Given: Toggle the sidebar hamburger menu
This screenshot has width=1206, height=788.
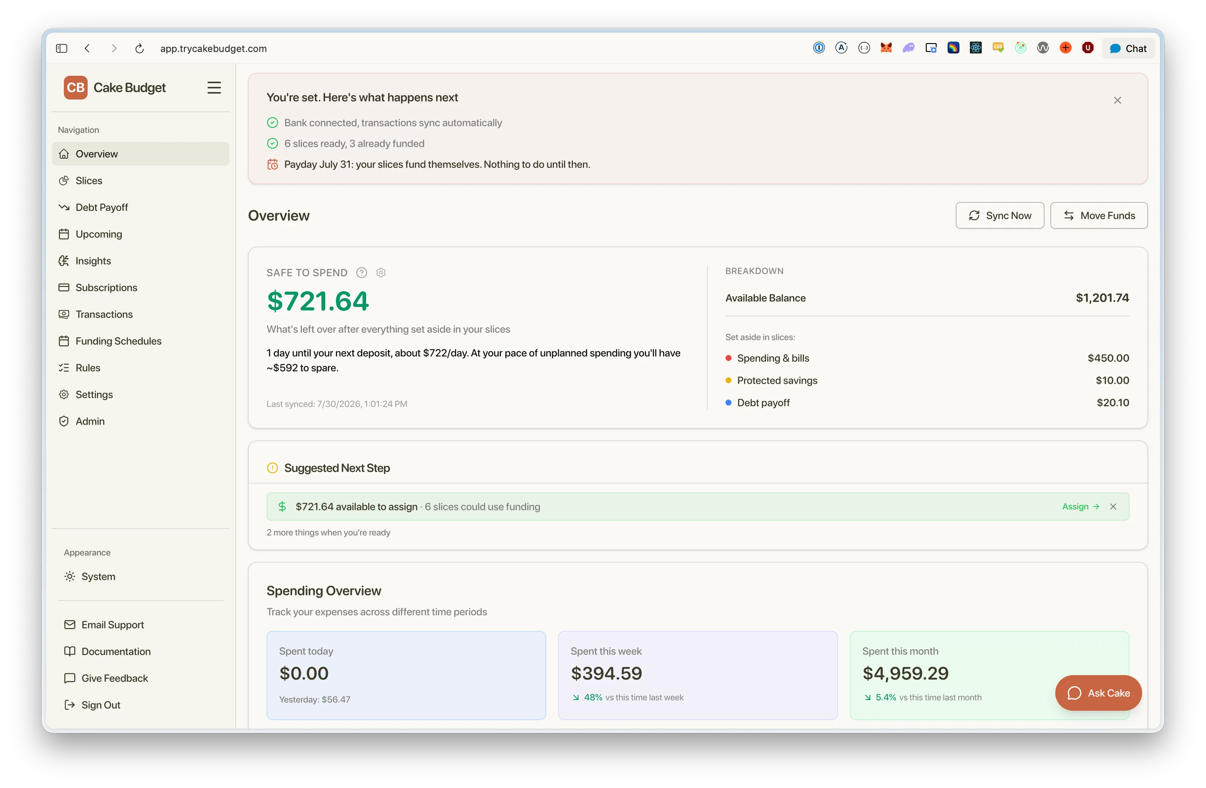Looking at the screenshot, I should [x=214, y=88].
